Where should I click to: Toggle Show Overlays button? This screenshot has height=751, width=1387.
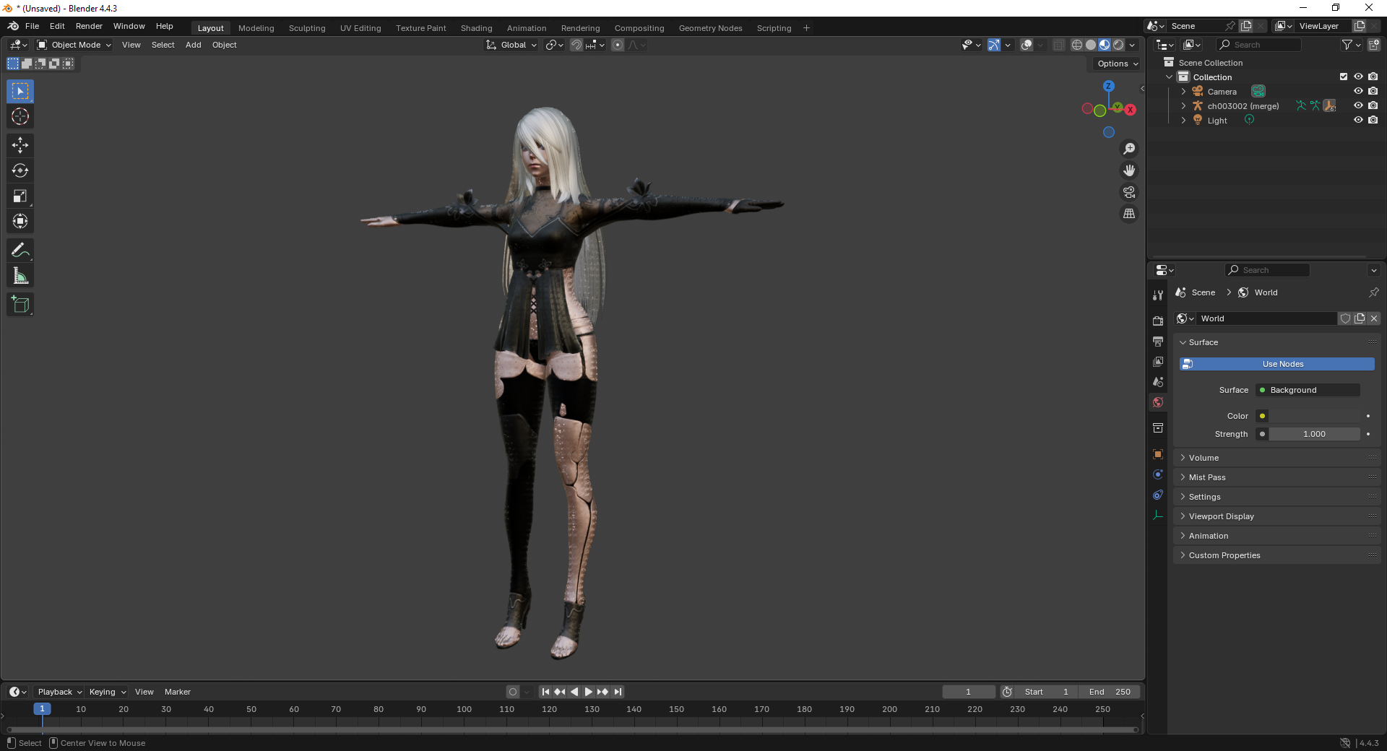(x=1027, y=45)
